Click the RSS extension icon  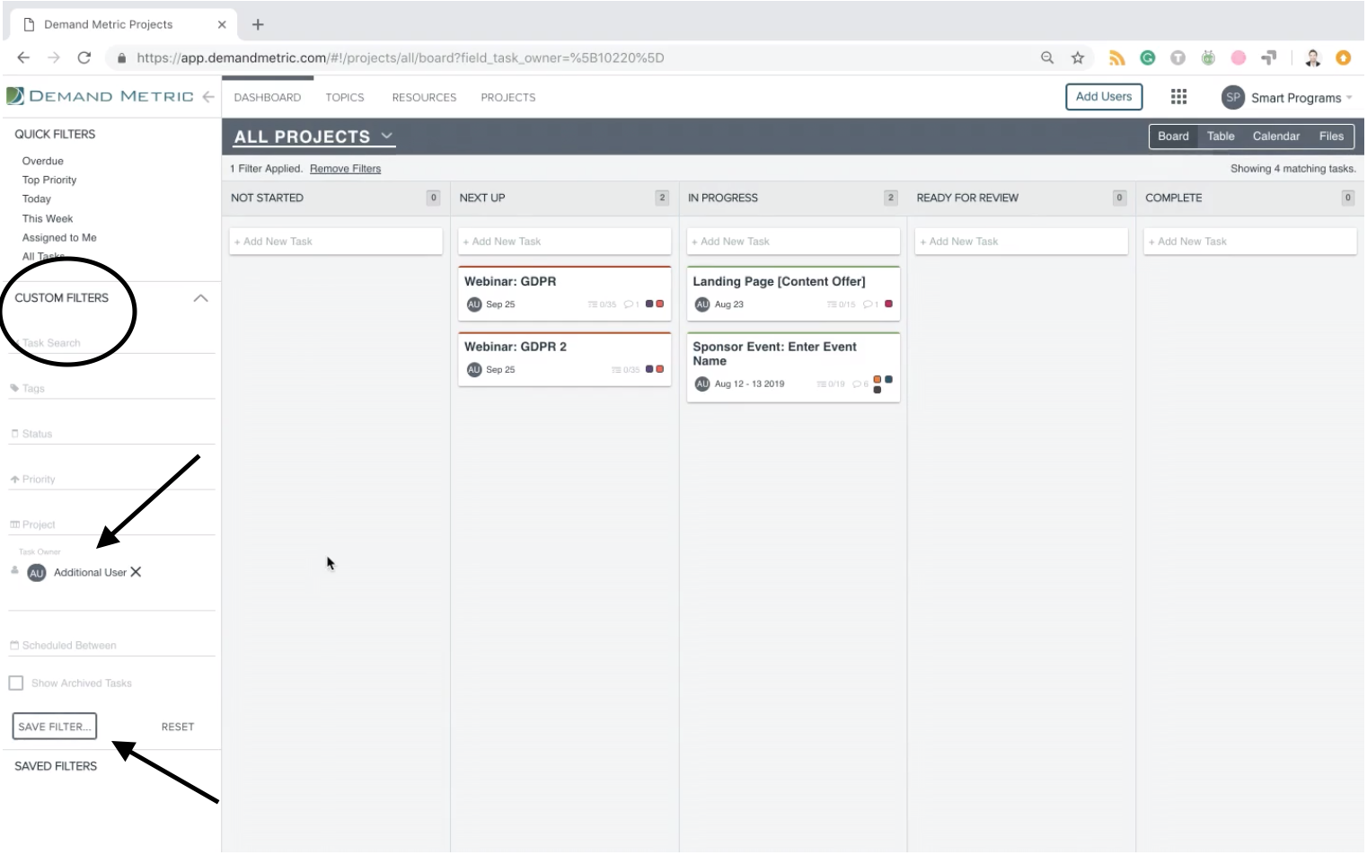tap(1117, 57)
